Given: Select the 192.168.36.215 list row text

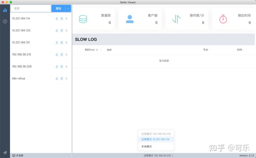Looking at the screenshot, I should pyautogui.click(x=21, y=54).
